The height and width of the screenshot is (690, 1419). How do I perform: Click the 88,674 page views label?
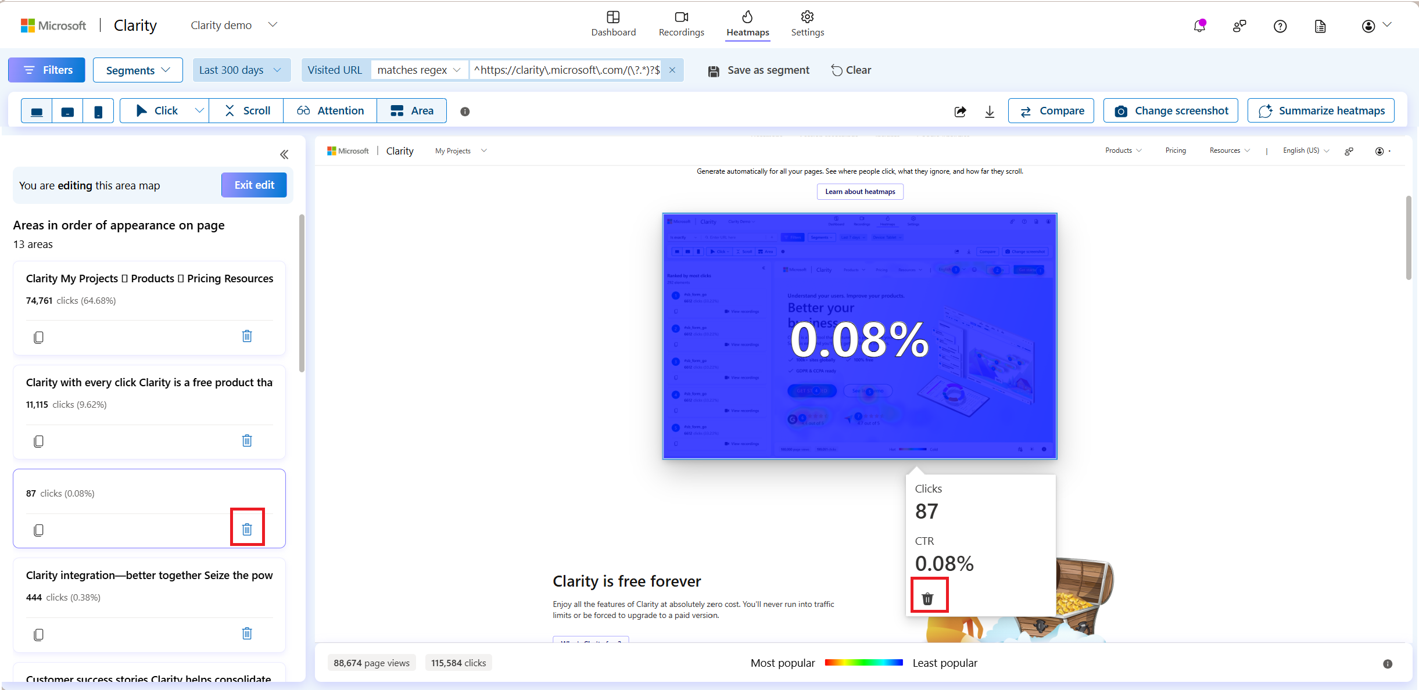371,663
